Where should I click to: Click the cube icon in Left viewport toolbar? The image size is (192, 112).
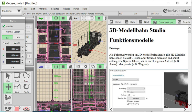(79, 67)
